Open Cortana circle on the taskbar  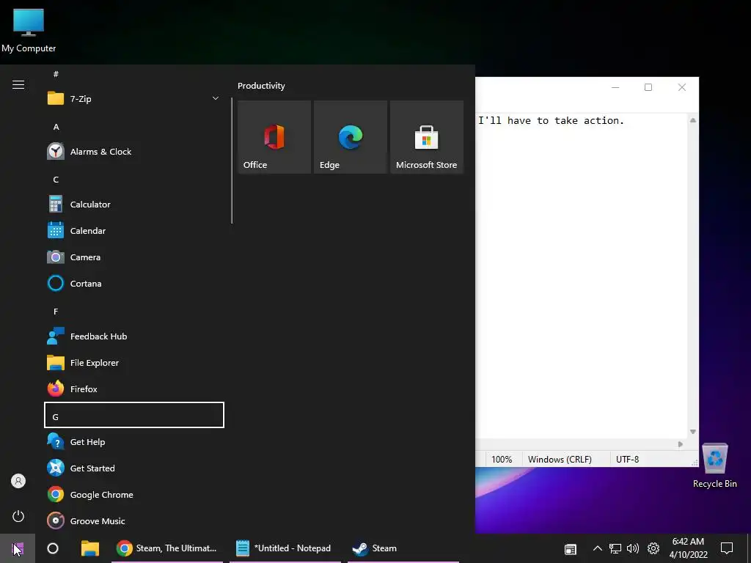click(x=53, y=548)
